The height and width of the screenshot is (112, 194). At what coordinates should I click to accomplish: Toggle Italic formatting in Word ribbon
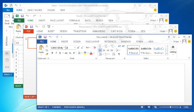[x=56, y=53]
